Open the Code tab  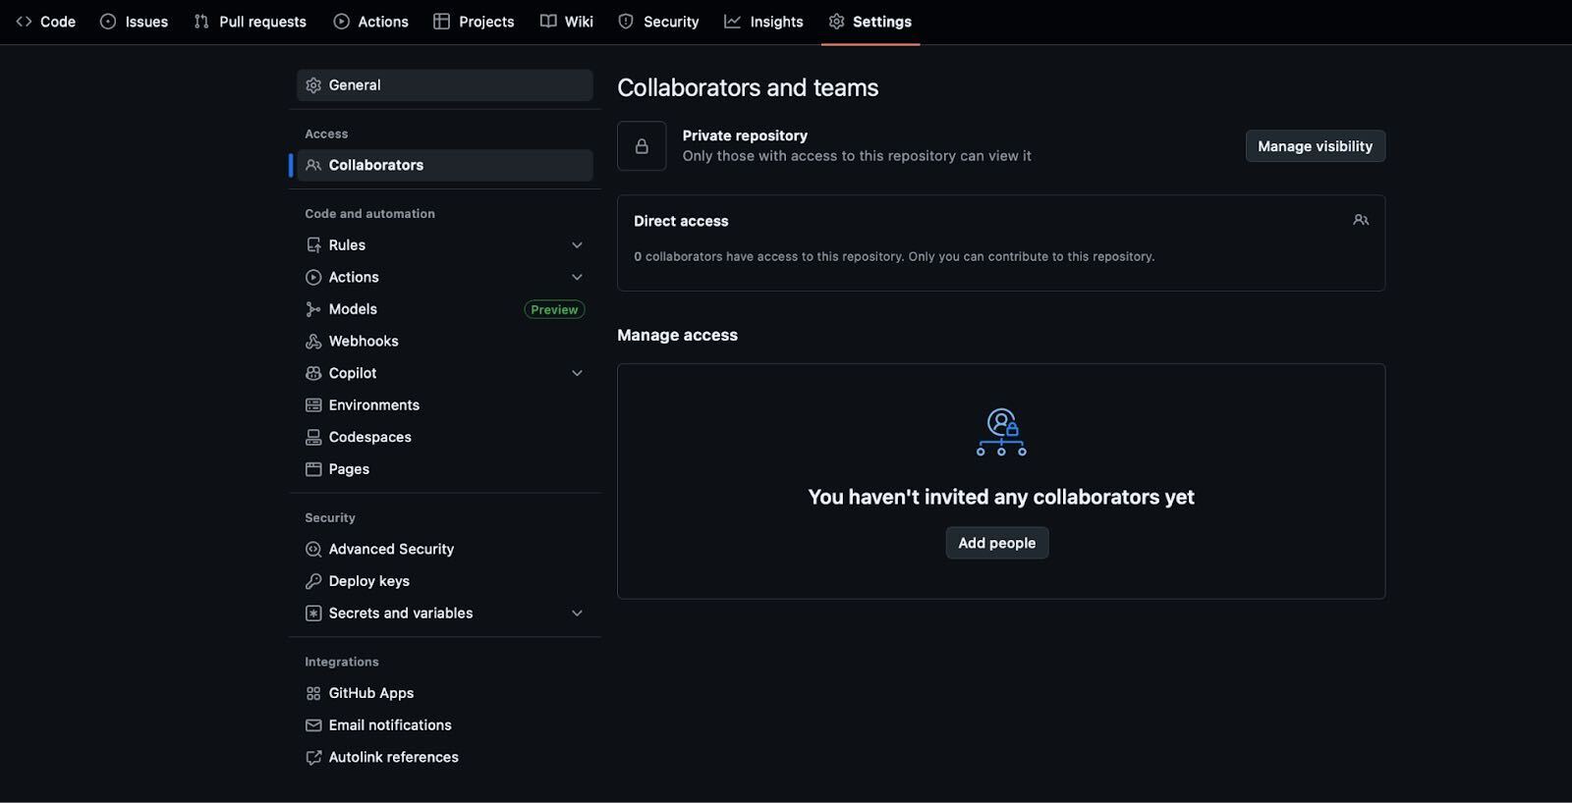(x=46, y=22)
